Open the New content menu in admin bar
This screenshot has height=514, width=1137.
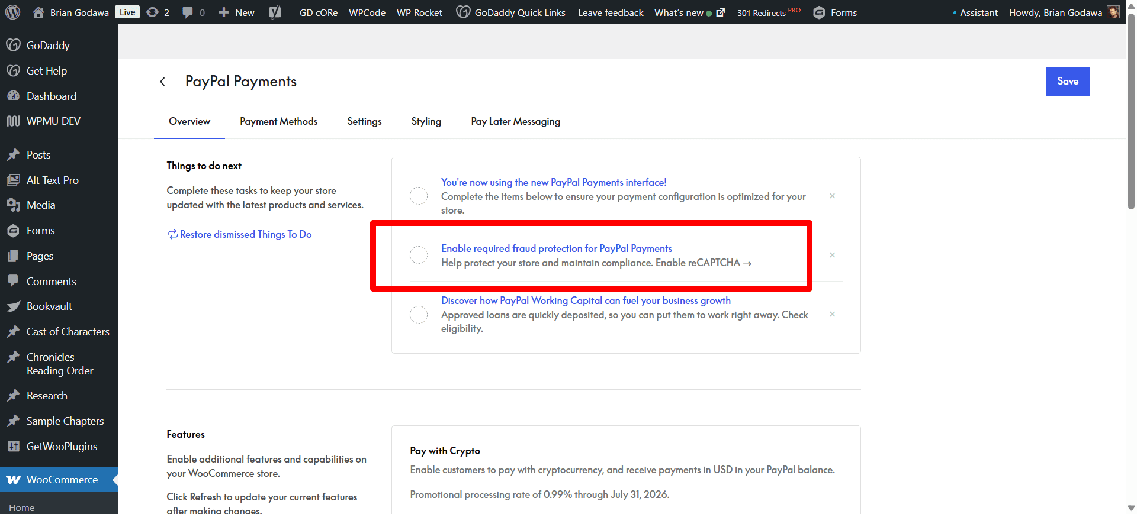click(236, 12)
